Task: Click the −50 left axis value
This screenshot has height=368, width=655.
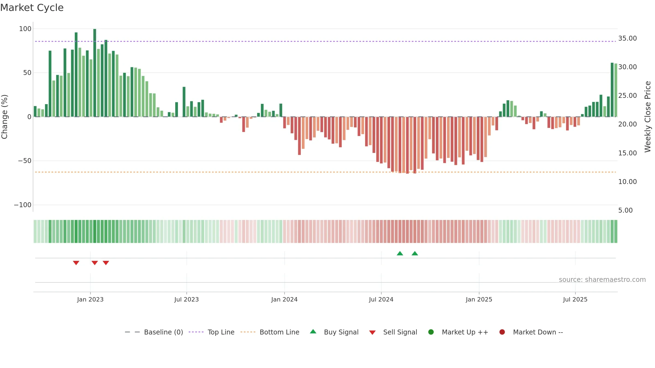Action: [25, 161]
